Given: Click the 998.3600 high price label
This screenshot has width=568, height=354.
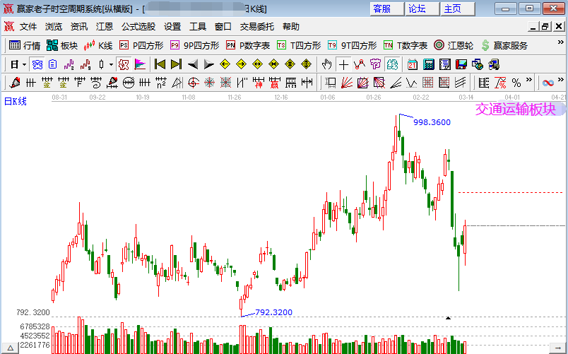Looking at the screenshot, I should (432, 122).
